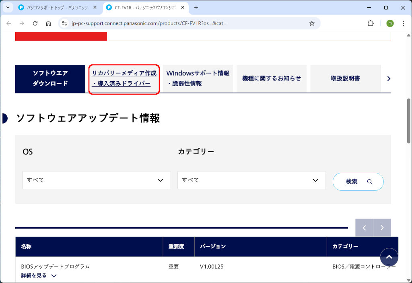Open the OS dropdown

click(97, 180)
